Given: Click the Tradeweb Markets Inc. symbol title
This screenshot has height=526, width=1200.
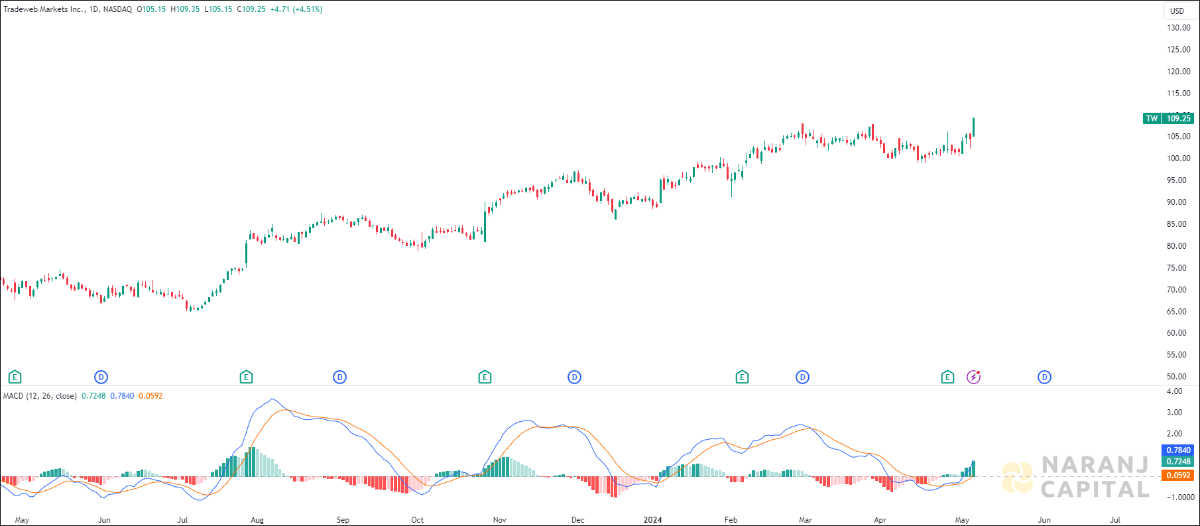Looking at the screenshot, I should (44, 9).
